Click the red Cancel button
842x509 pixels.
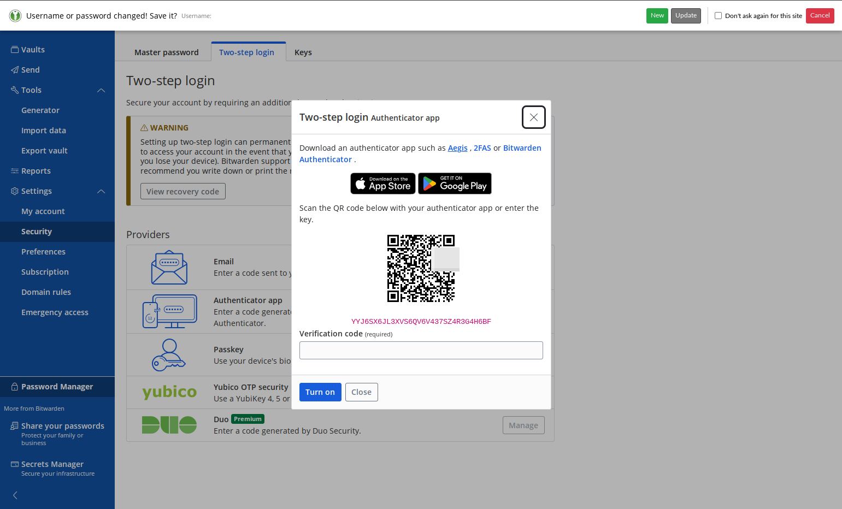820,16
